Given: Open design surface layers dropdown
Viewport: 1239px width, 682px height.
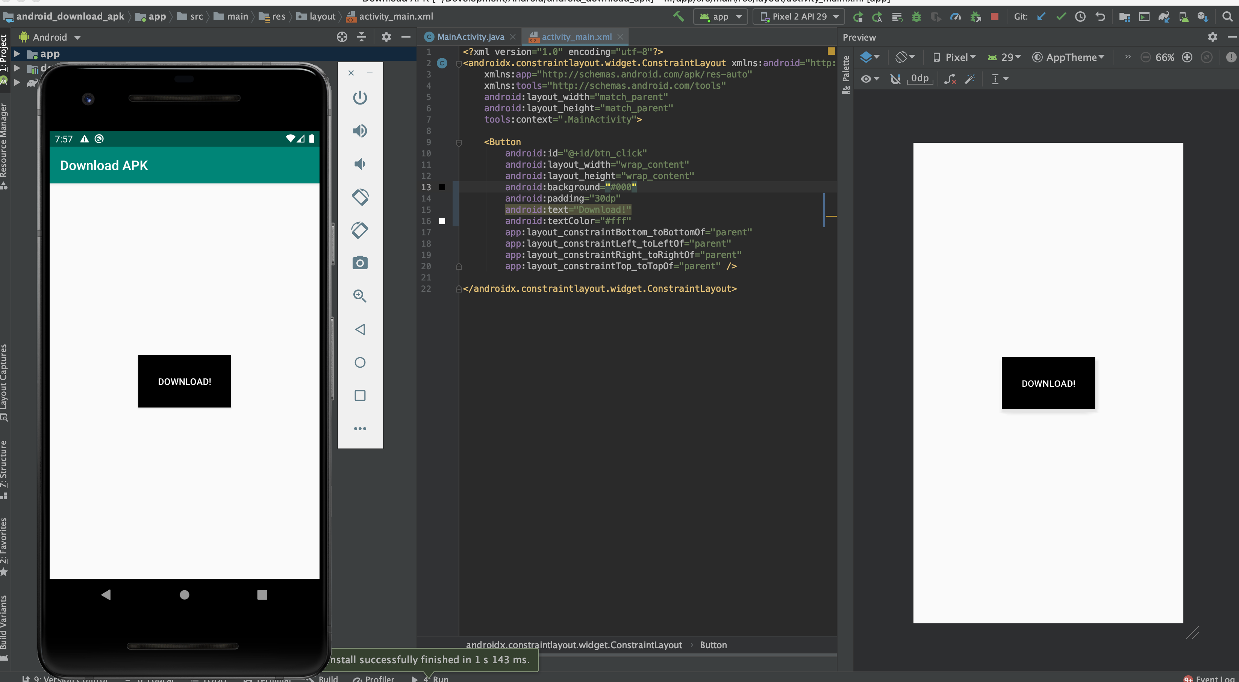Looking at the screenshot, I should point(869,57).
